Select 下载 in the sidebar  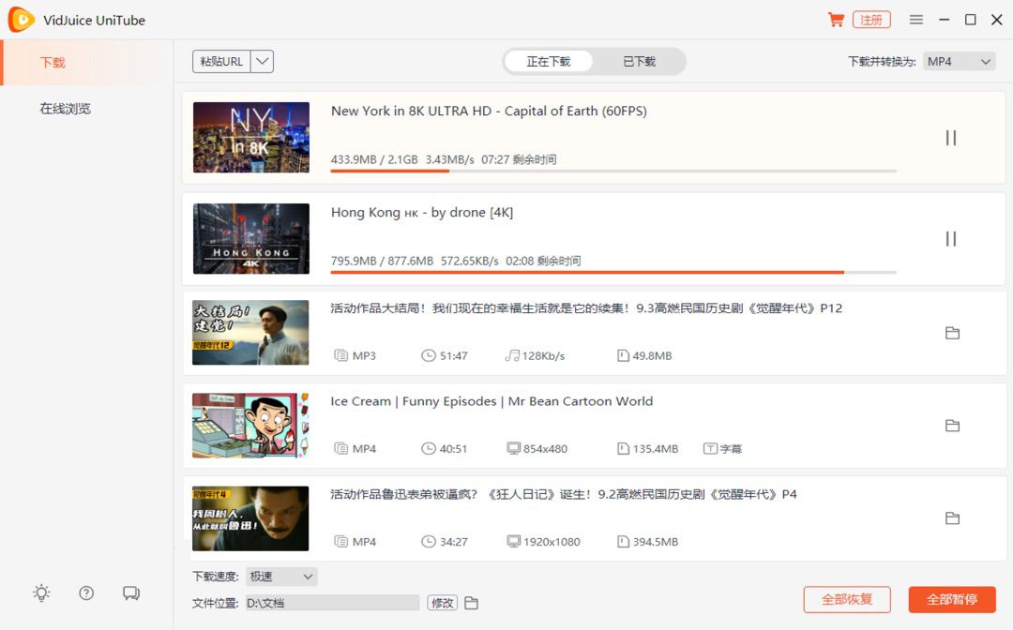[87, 63]
